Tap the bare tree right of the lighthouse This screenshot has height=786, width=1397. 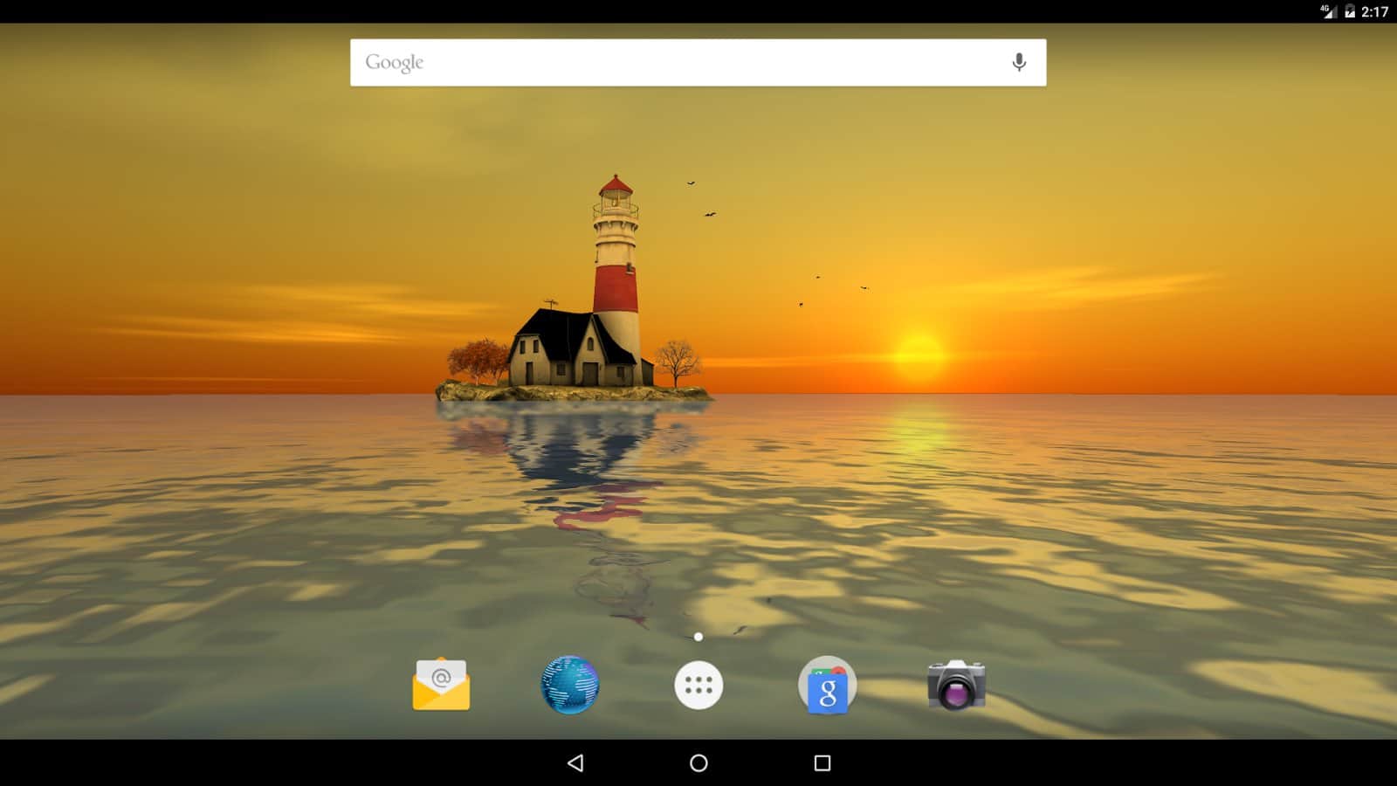tap(678, 360)
